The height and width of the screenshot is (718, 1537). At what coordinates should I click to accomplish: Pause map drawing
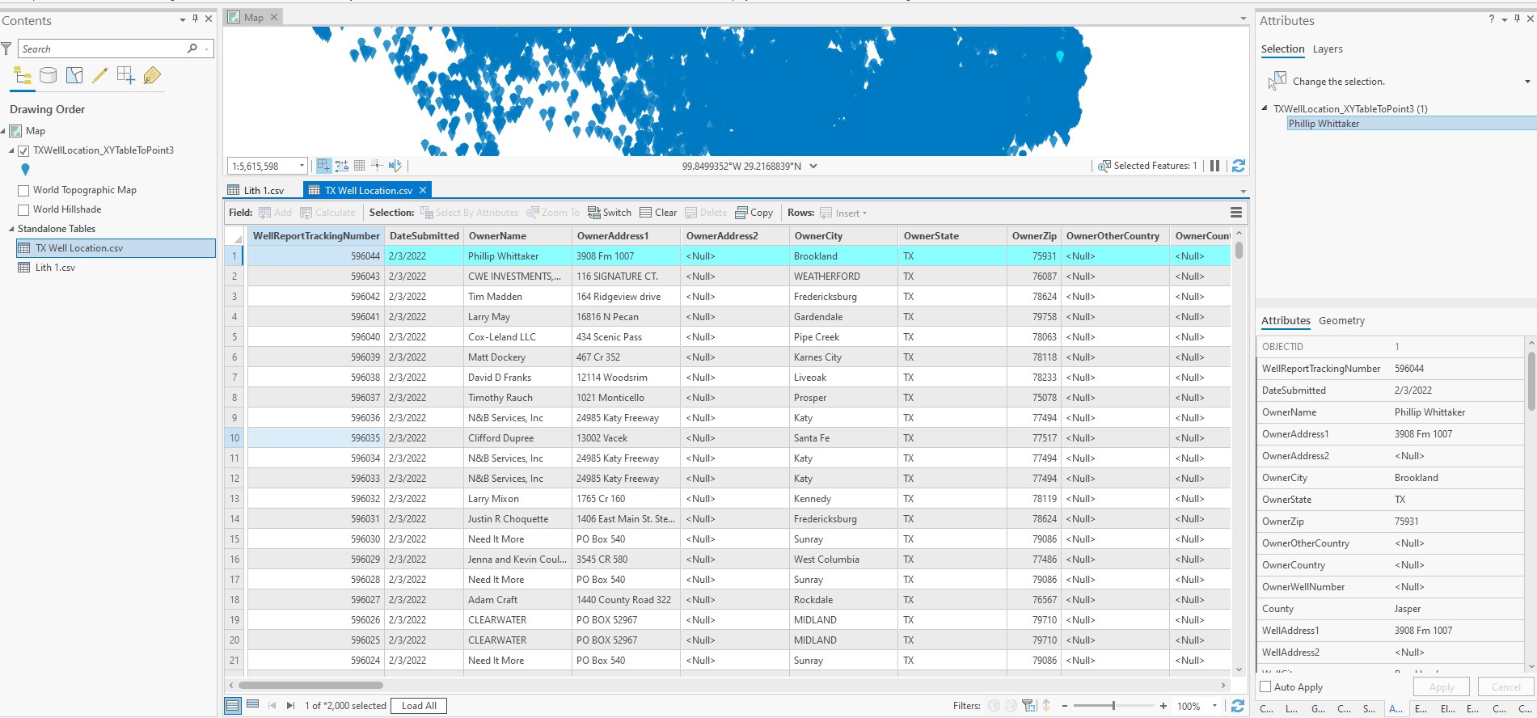[x=1214, y=166]
